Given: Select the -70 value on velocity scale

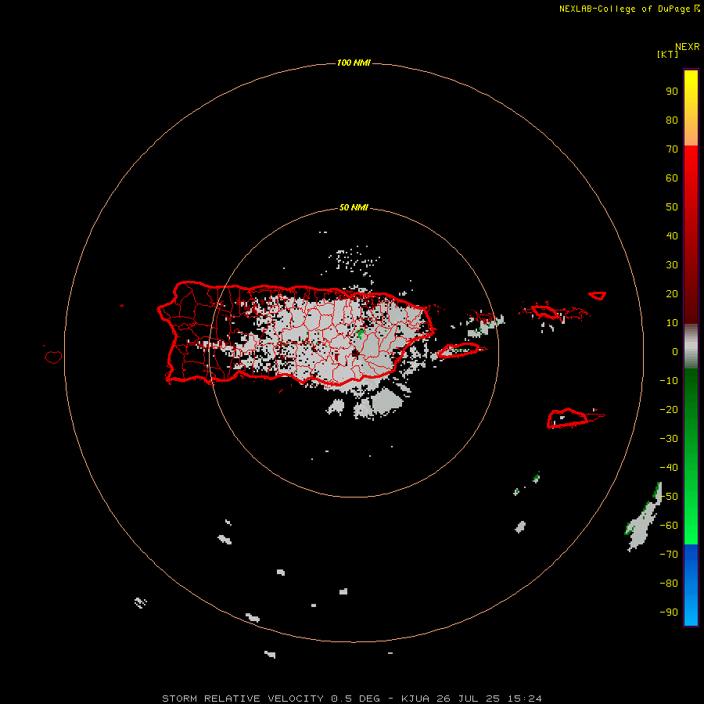Looking at the screenshot, I should click(669, 555).
